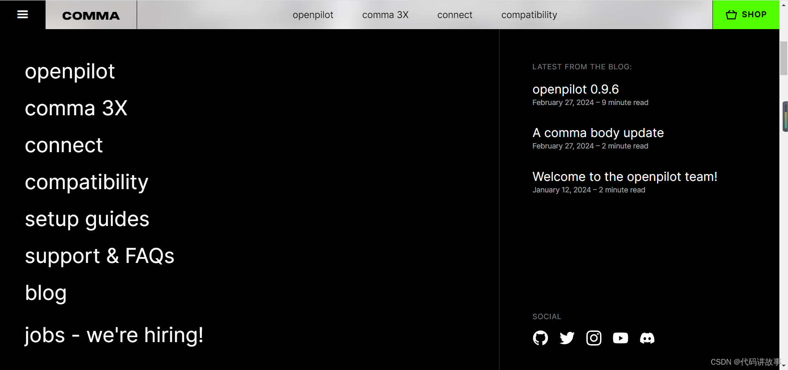Image resolution: width=788 pixels, height=370 pixels.
Task: Click the small side widget near the scrollbar
Action: 785,116
